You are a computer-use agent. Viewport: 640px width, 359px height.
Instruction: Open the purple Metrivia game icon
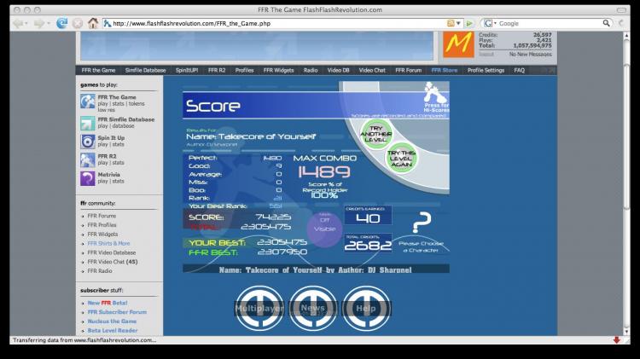coord(88,178)
